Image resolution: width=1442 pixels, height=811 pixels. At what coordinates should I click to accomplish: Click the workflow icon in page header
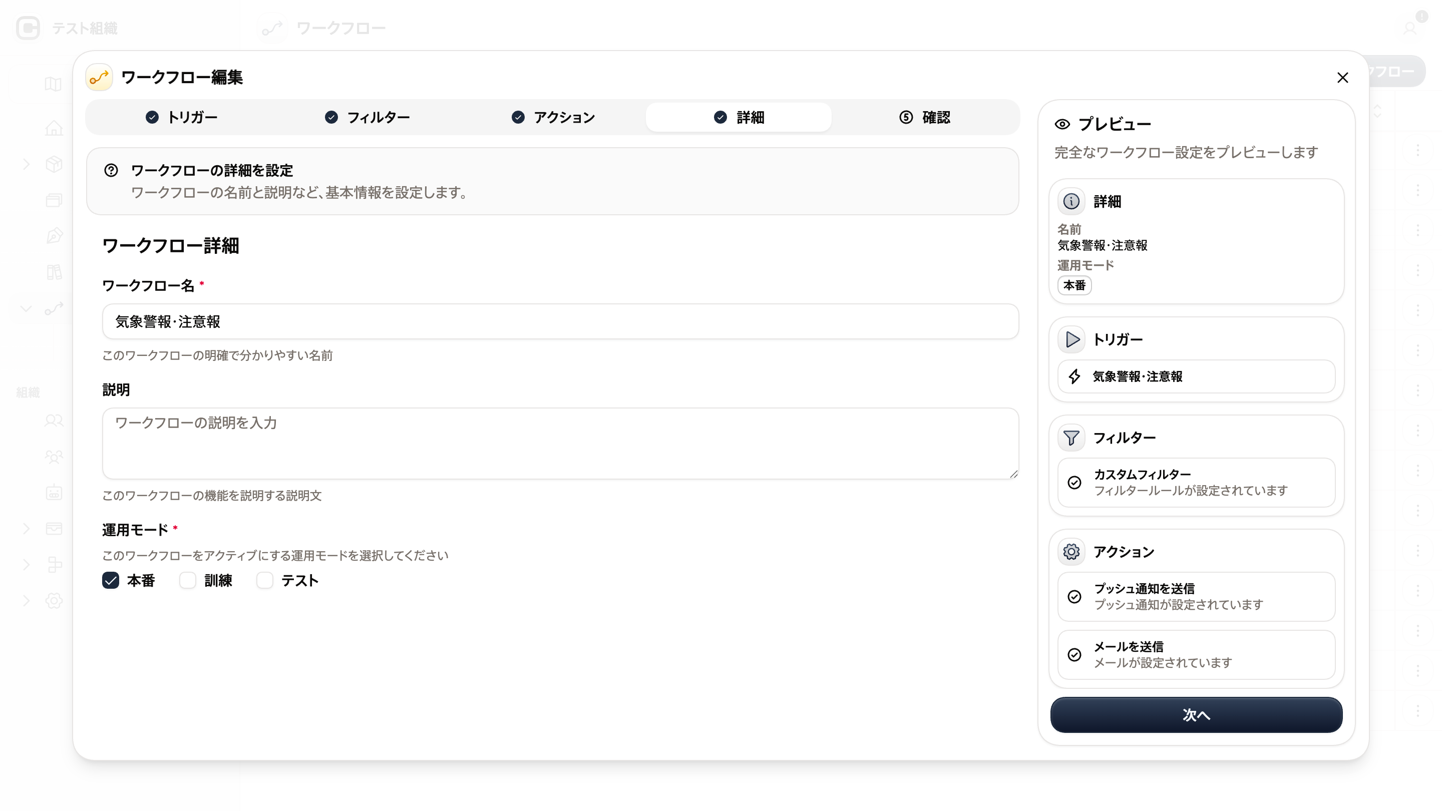point(272,28)
